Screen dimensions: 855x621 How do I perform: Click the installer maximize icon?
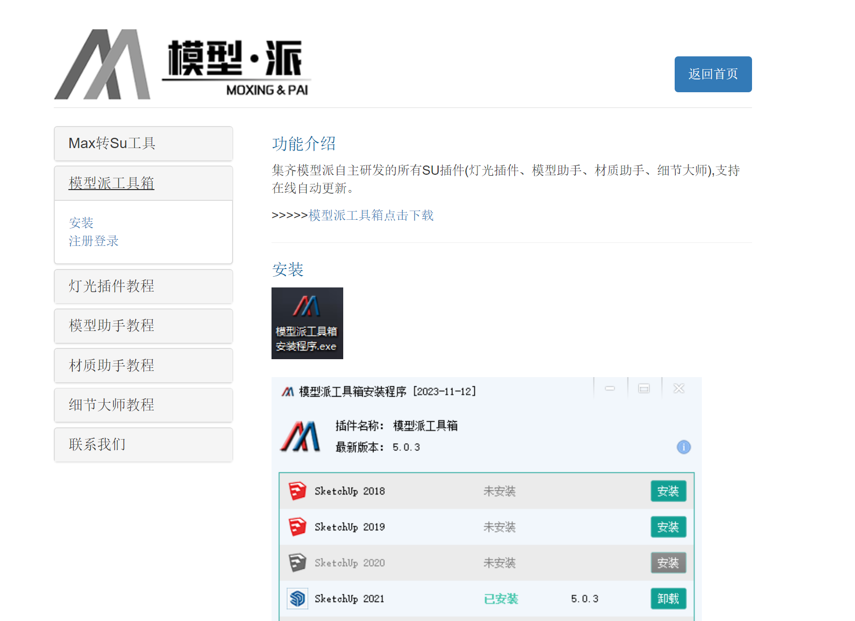coord(644,388)
